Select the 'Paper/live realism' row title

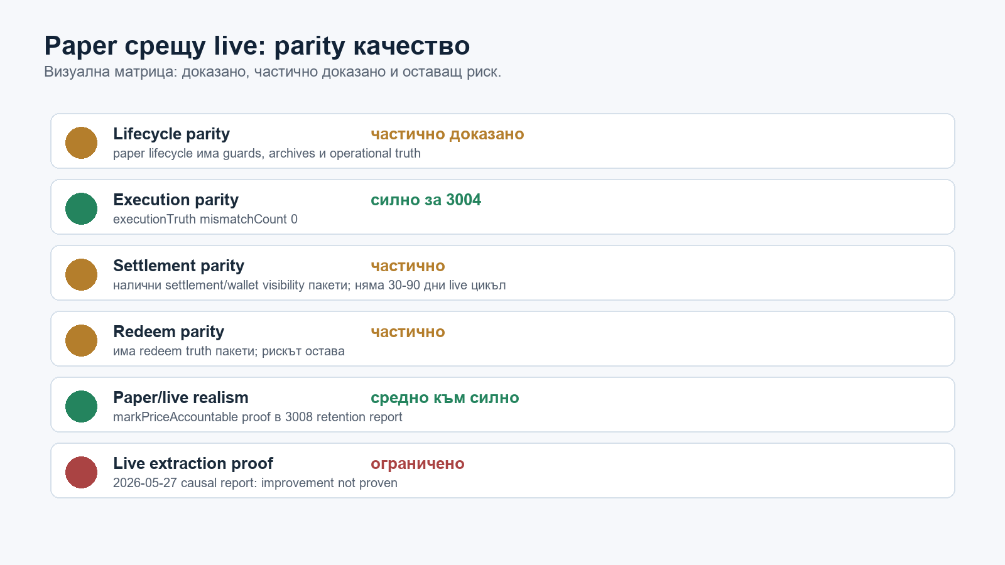point(181,398)
